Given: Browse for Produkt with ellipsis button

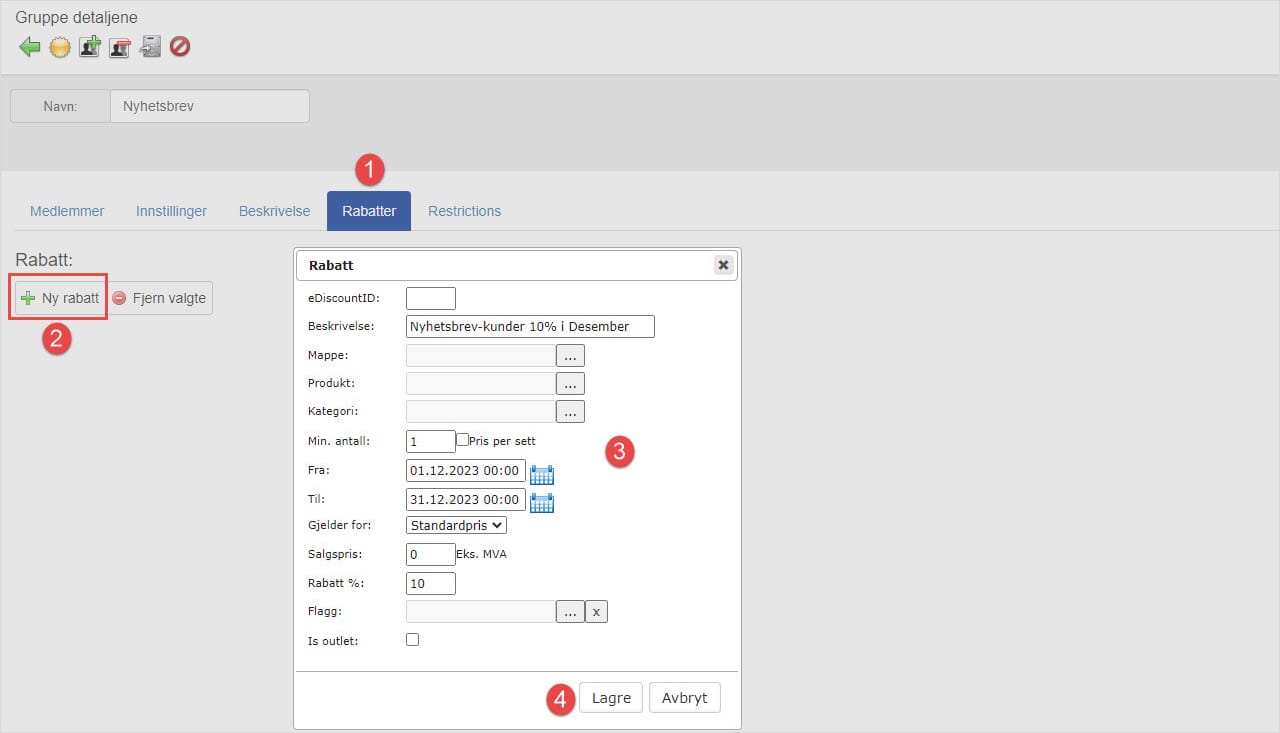Looking at the screenshot, I should click(570, 383).
